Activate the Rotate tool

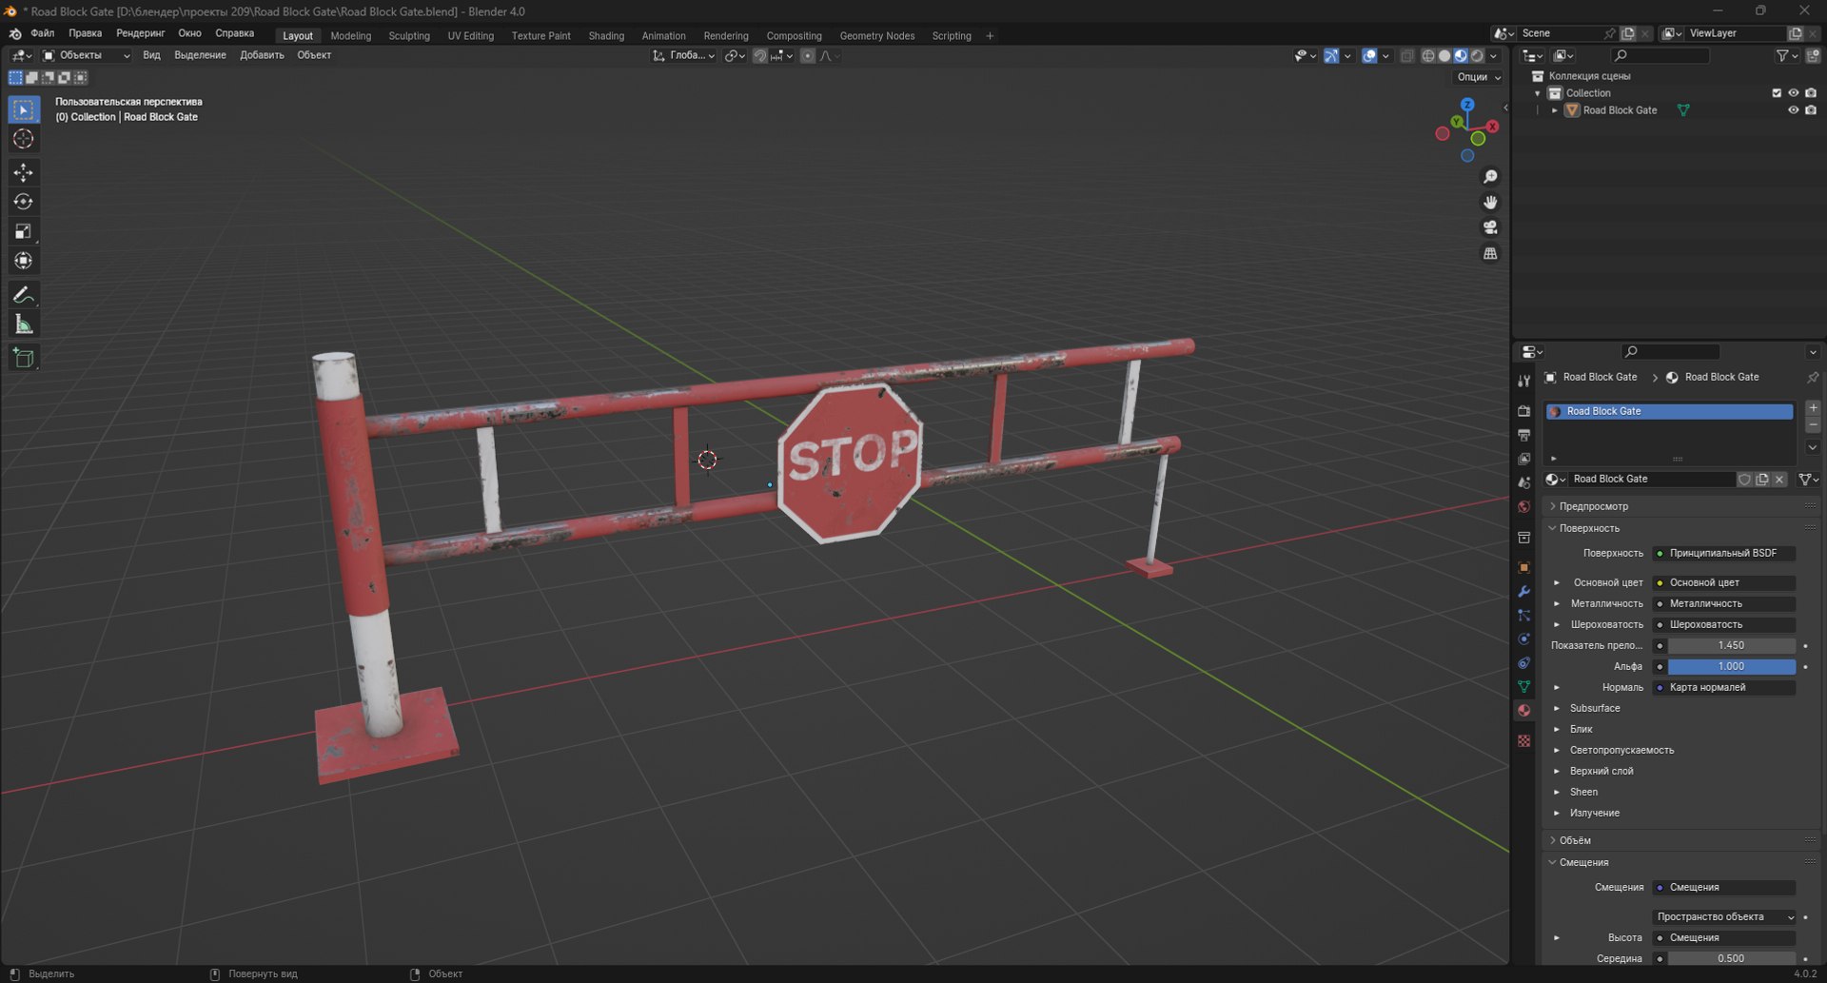click(x=24, y=202)
